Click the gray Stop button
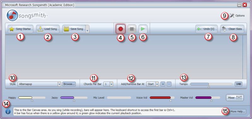The height and width of the screenshot is (119, 252). click(132, 29)
